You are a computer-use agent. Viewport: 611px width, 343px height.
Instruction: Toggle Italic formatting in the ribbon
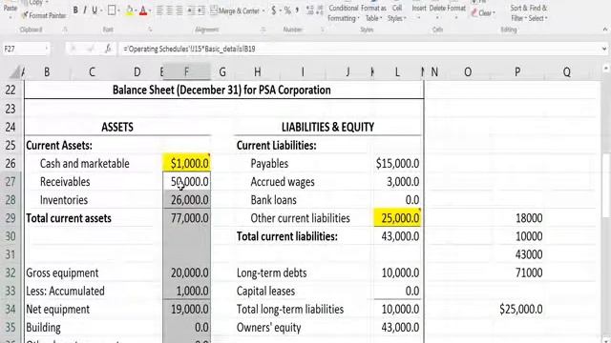85,10
